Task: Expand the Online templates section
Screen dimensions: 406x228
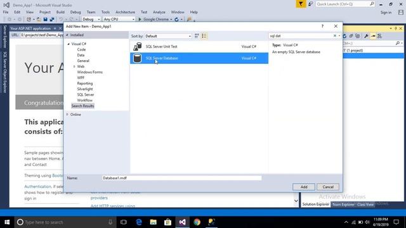Action: pos(67,115)
